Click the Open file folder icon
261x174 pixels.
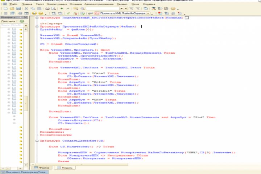point(12,8)
